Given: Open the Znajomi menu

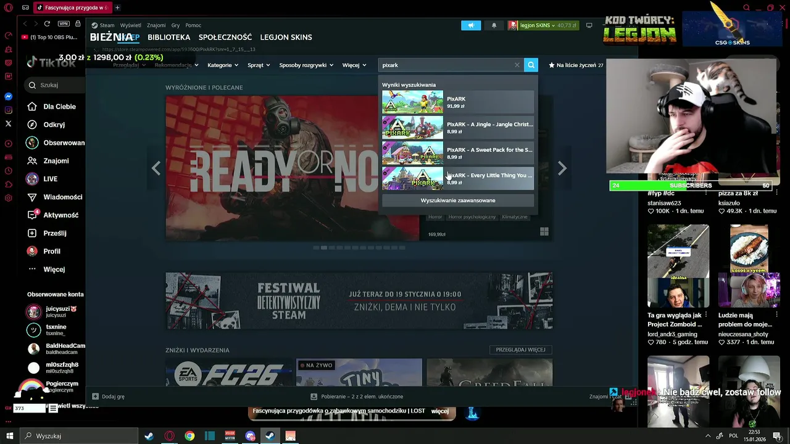Looking at the screenshot, I should 156,25.
